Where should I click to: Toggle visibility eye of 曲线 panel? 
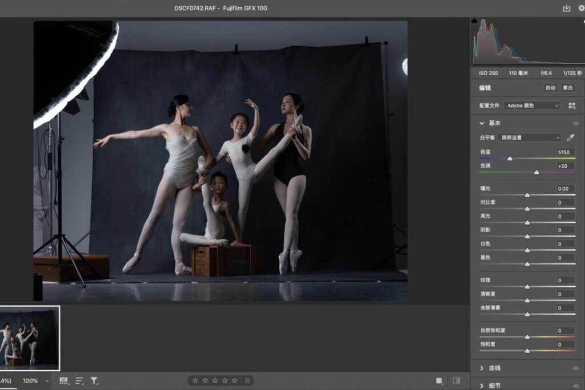coord(575,368)
